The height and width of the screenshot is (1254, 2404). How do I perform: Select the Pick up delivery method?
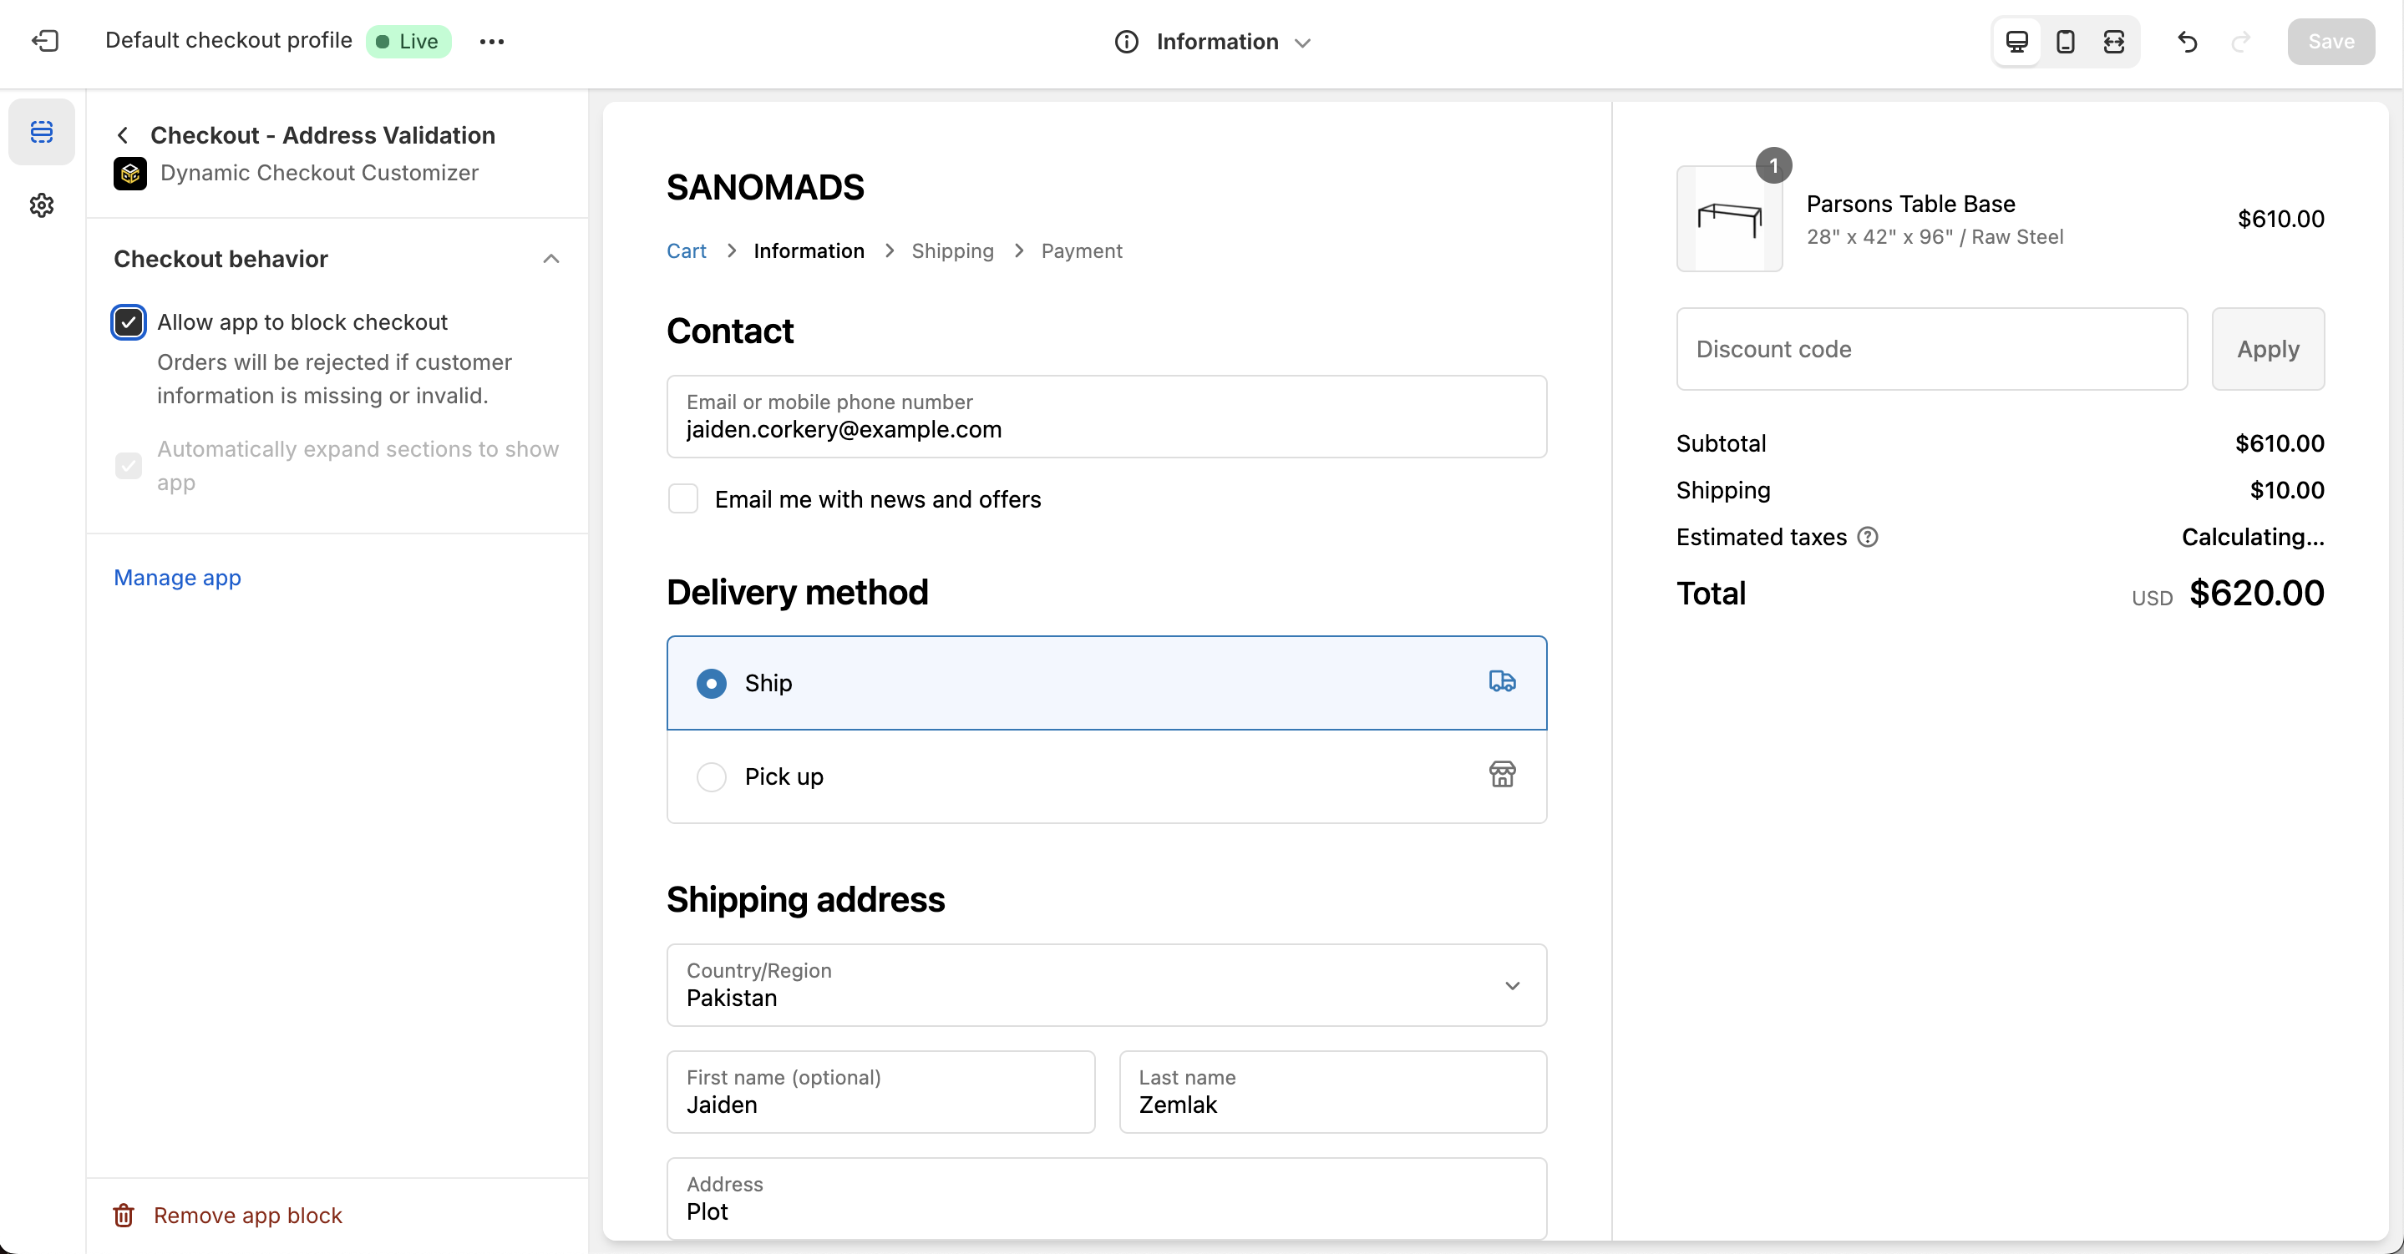click(711, 776)
